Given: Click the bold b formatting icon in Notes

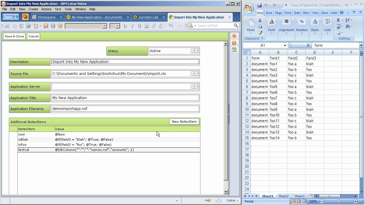Looking at the screenshot, I should pos(125,26).
